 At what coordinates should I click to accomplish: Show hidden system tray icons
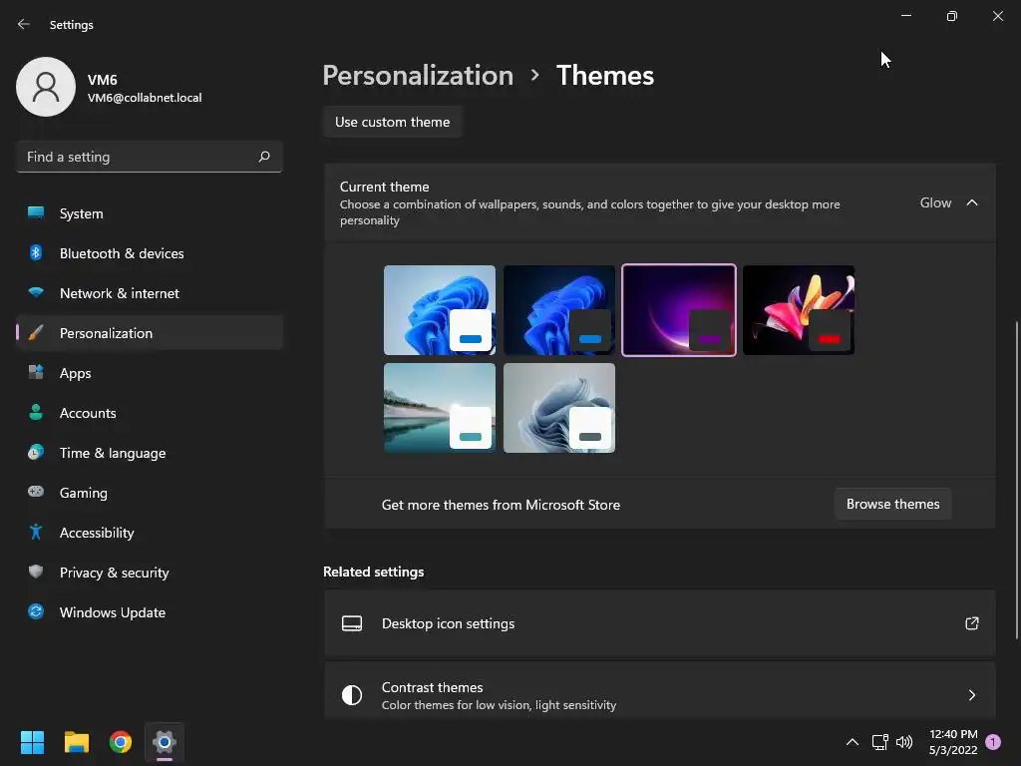pos(851,742)
